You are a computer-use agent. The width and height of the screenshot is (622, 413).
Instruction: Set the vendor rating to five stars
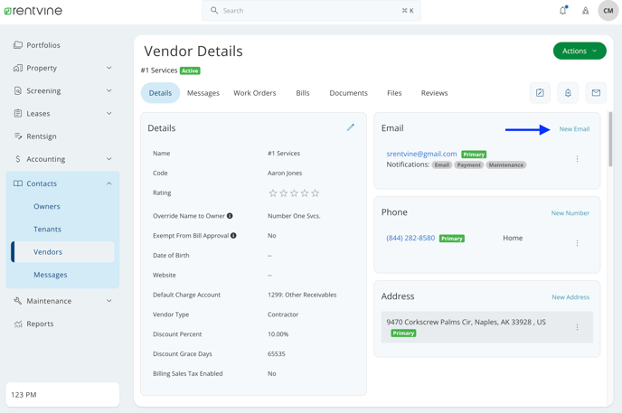pos(315,193)
